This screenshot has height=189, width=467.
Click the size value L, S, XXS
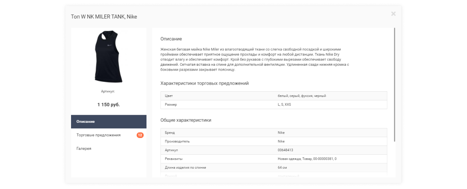pyautogui.click(x=284, y=104)
